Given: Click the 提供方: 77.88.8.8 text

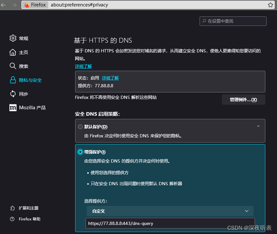Looking at the screenshot, I should pos(96,86).
